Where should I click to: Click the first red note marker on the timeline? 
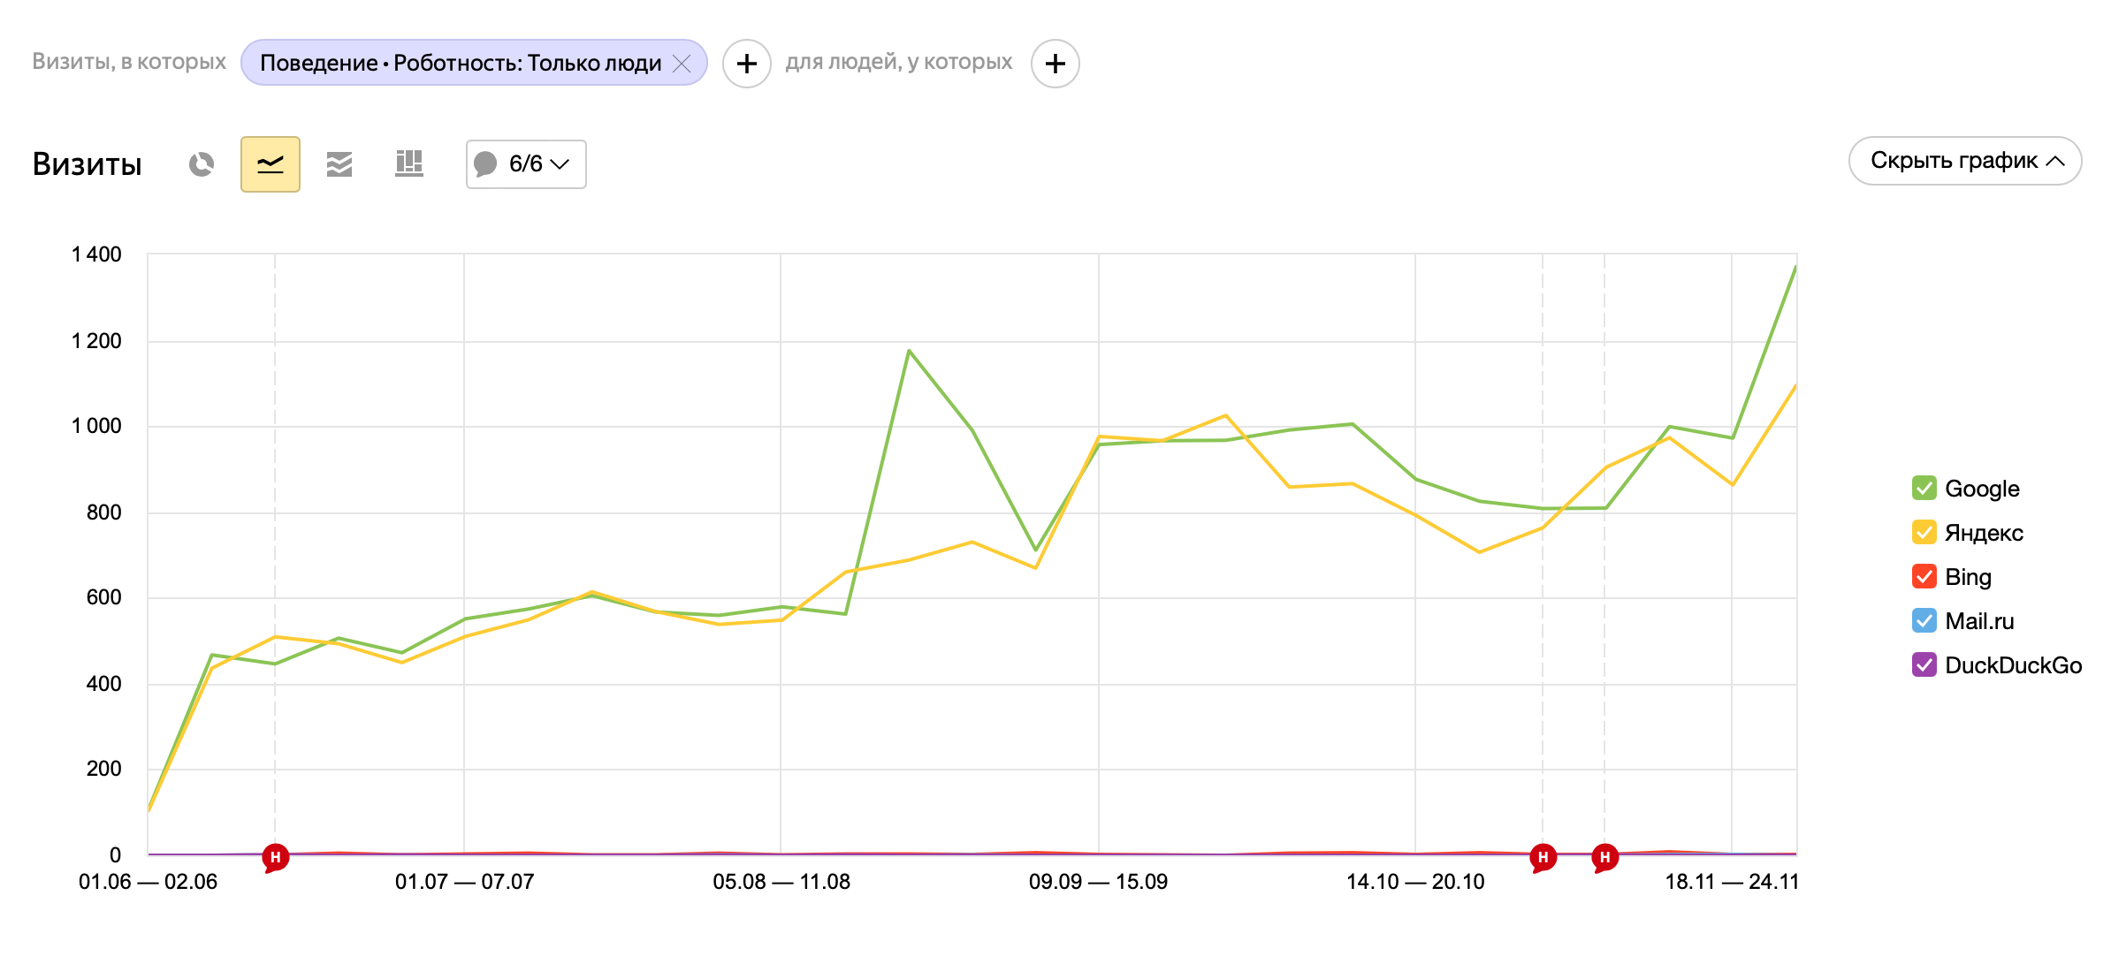pos(276,856)
